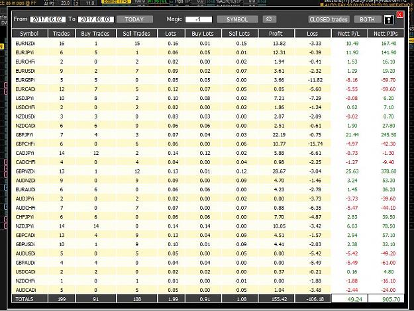Select the AUDNZDi symbol row
This screenshot has width=414, height=311.
[x=208, y=181]
